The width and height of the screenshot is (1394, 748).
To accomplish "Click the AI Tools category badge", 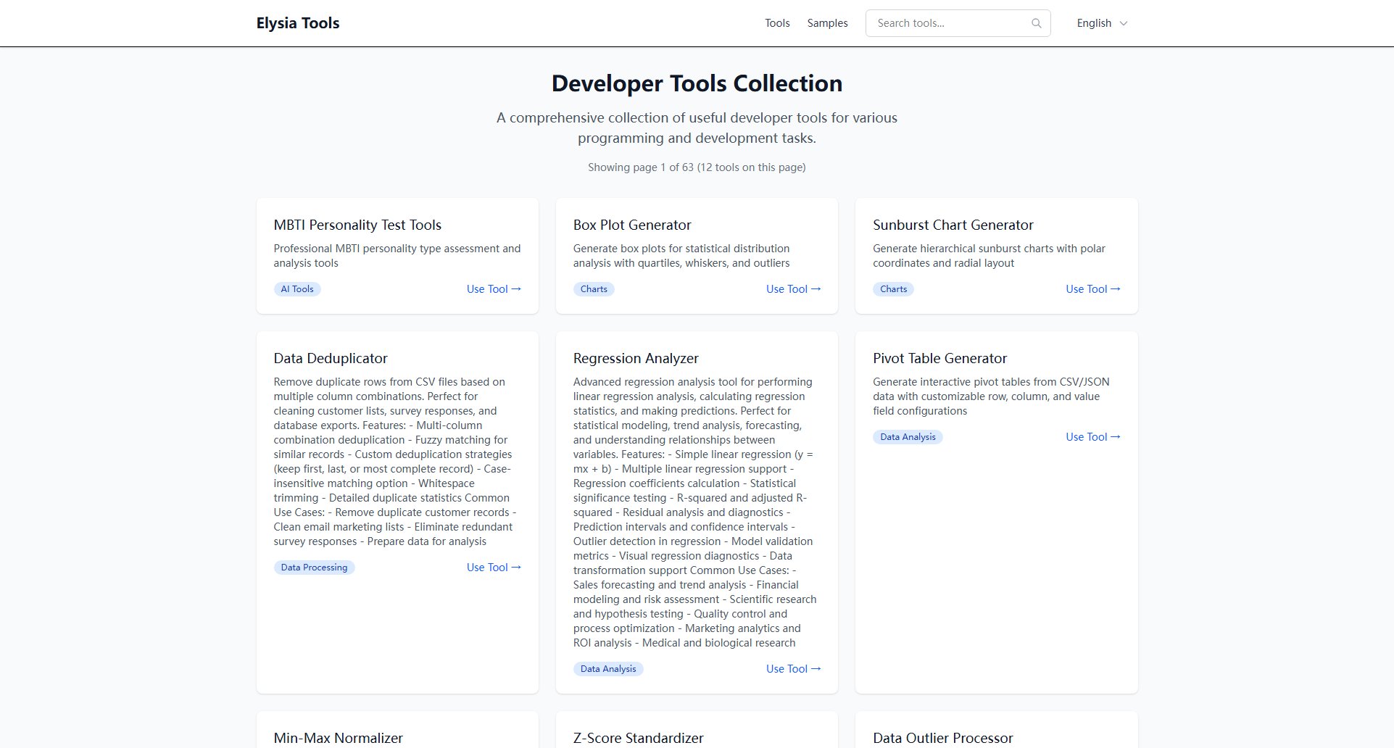I will 296,288.
